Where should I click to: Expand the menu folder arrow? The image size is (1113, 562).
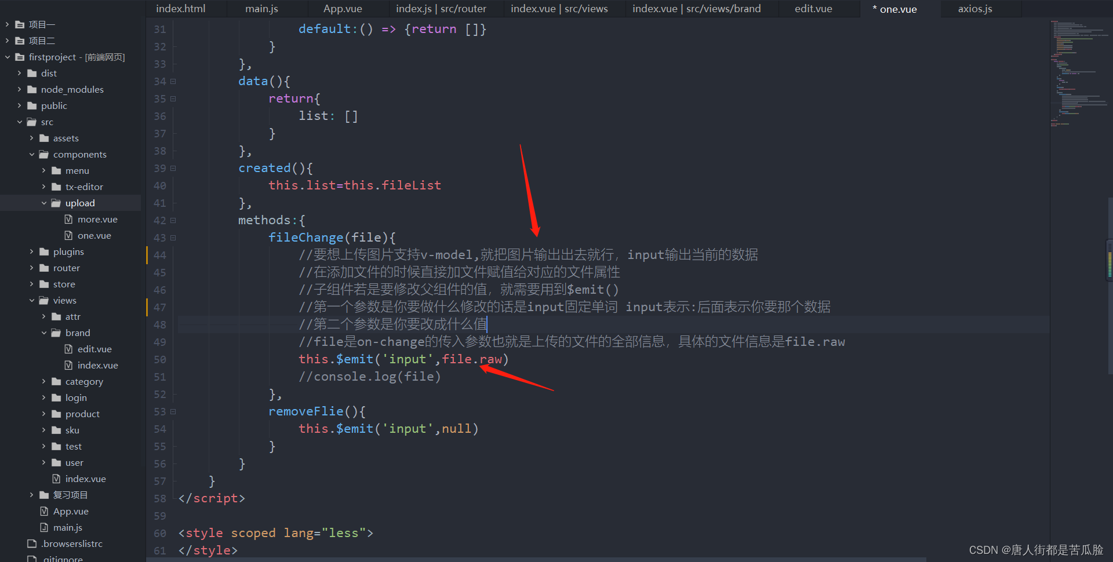[x=43, y=170]
